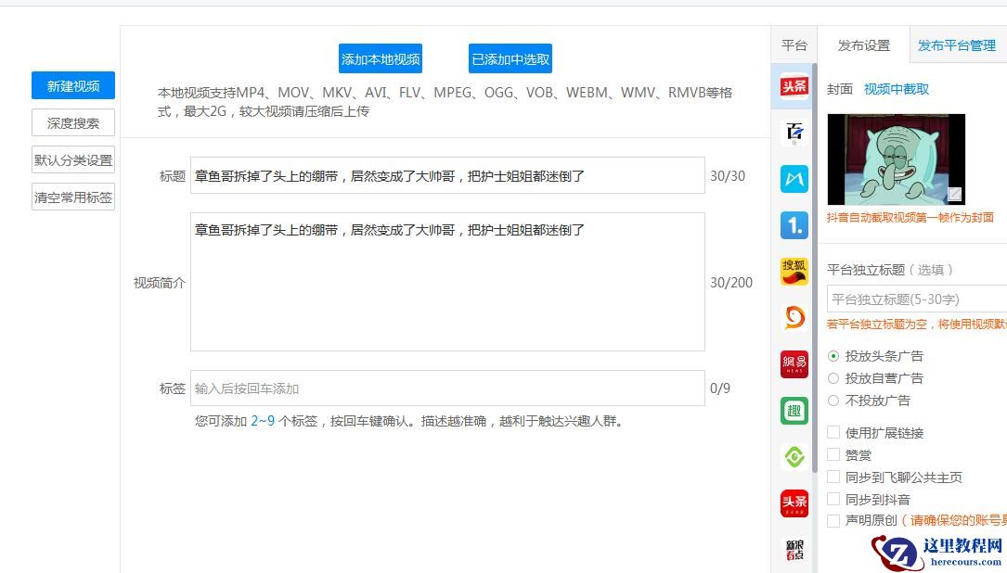Image resolution: width=1007 pixels, height=573 pixels.
Task: Click the 30/200 description character counter
Action: [730, 283]
